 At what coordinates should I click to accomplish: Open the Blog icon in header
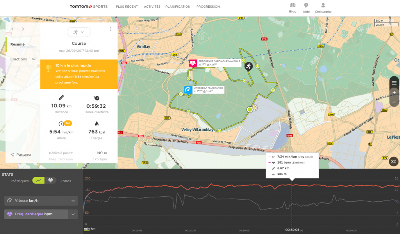point(293,5)
